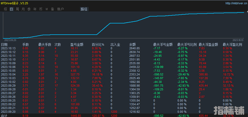The image size is (248, 117).
Task: Select the 日 daily statistics tab
Action: click(x=11, y=9)
